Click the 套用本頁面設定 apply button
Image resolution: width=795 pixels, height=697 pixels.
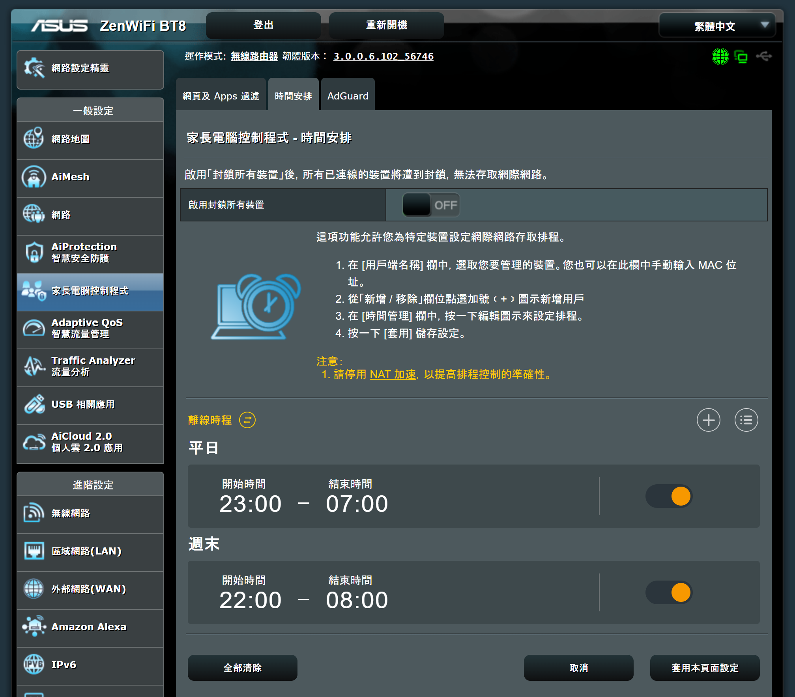pos(705,668)
